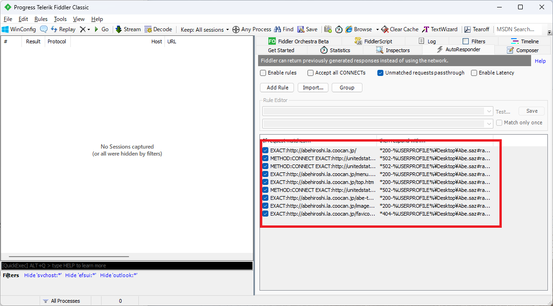The height and width of the screenshot is (306, 553).
Task: Select the AutoResponder tab
Action: pos(458,50)
